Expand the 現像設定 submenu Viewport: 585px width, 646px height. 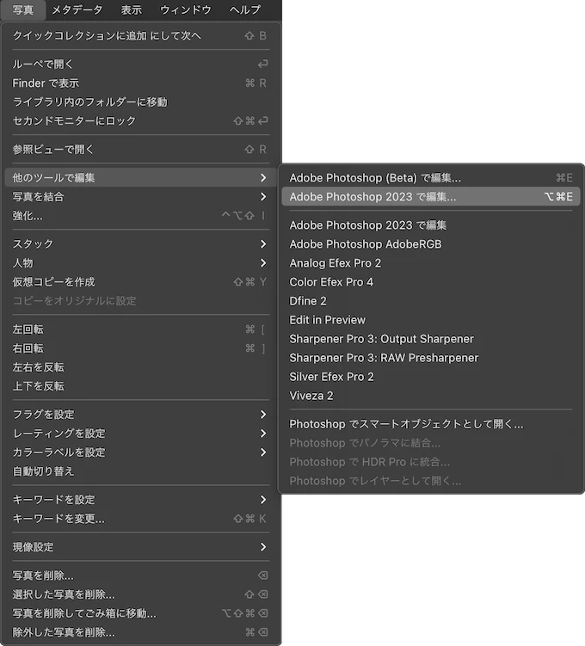[141, 547]
